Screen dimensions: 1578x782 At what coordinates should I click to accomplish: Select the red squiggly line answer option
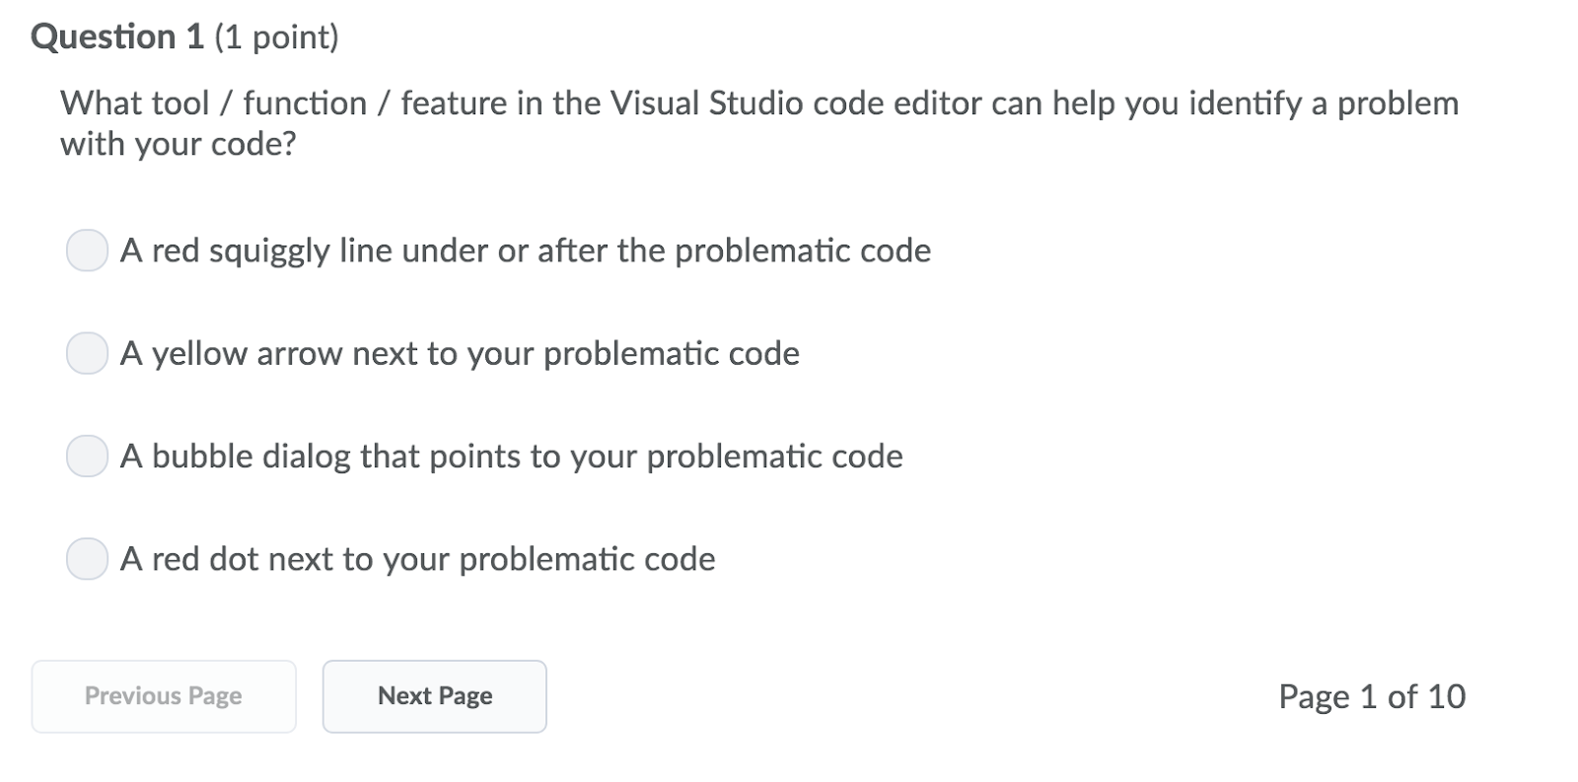click(87, 251)
